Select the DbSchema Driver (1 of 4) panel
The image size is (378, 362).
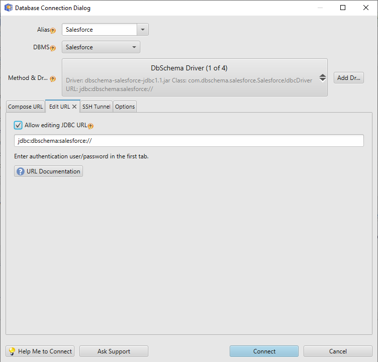pyautogui.click(x=195, y=77)
